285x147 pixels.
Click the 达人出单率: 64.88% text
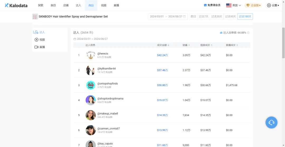tap(235, 33)
